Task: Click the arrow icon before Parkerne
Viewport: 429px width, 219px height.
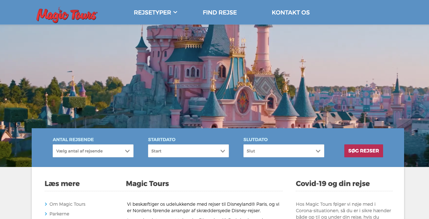Action: point(46,214)
